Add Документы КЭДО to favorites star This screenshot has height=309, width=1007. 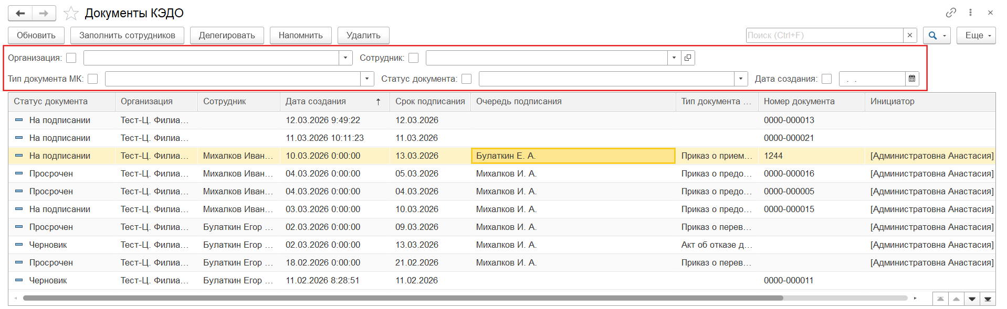click(x=71, y=13)
